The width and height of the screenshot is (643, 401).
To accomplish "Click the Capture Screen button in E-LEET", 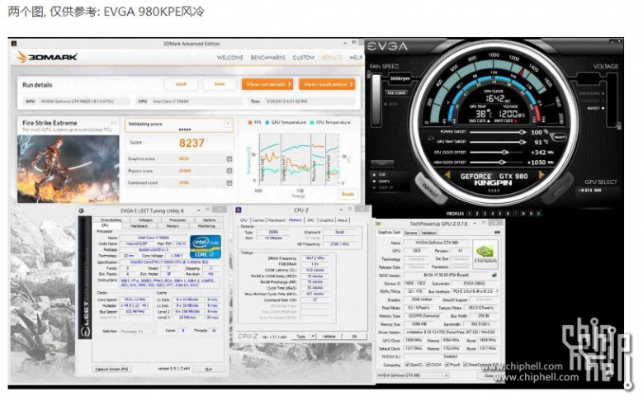I will coord(111,369).
